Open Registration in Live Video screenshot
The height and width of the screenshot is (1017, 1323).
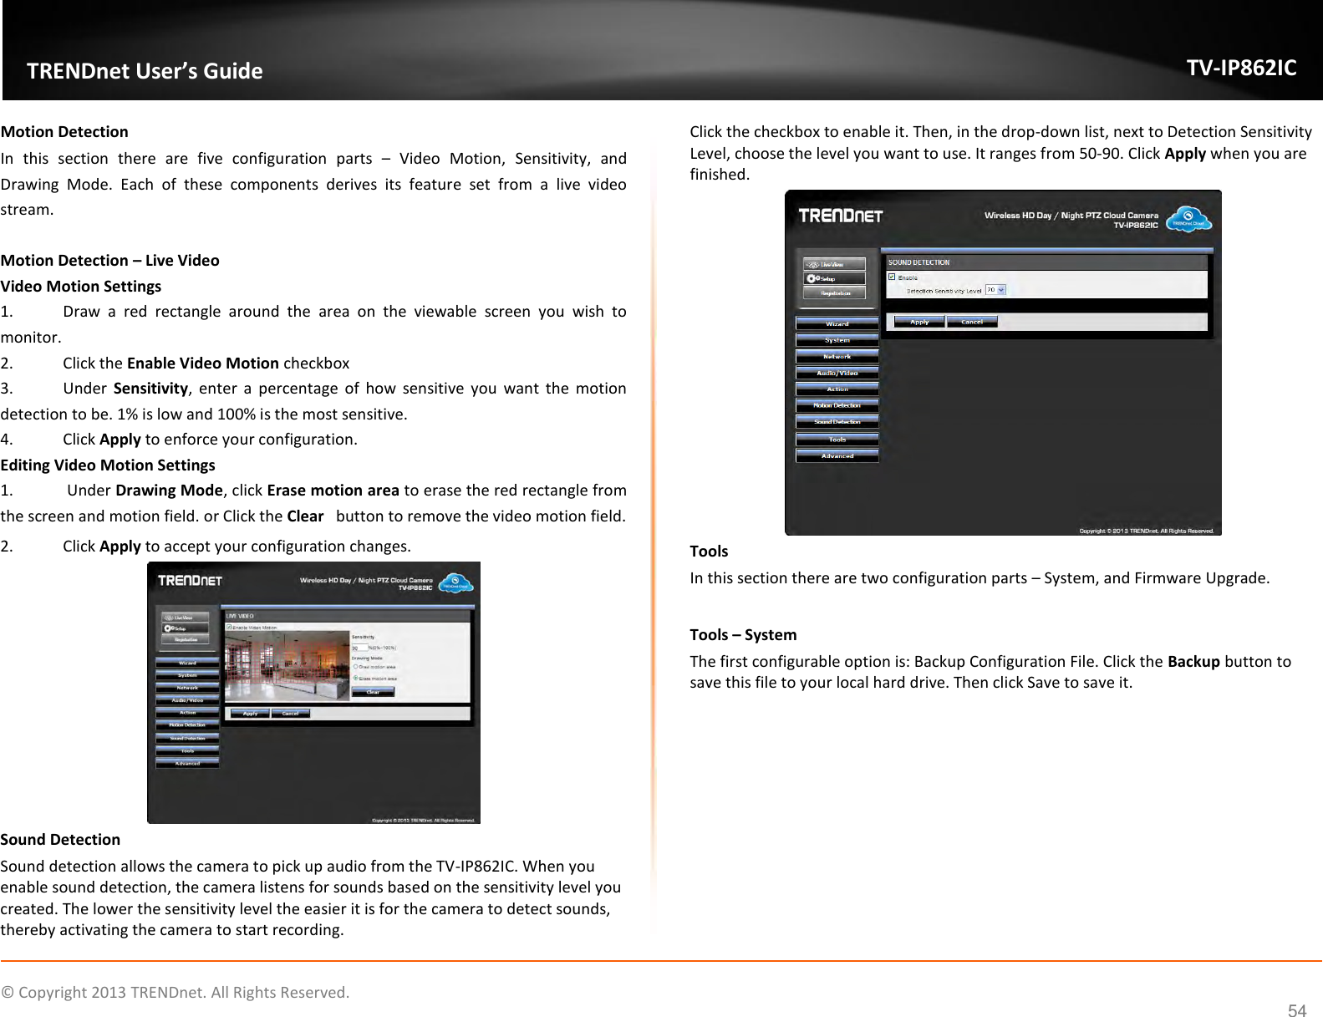(x=186, y=639)
